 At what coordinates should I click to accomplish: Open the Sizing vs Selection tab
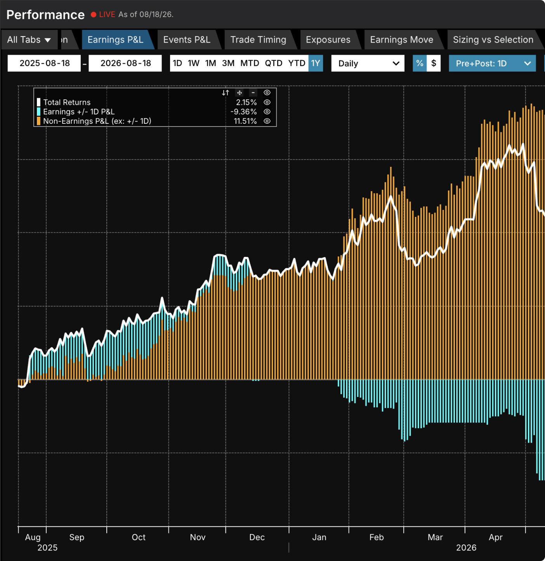tap(493, 40)
